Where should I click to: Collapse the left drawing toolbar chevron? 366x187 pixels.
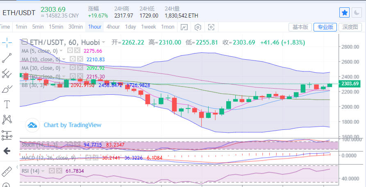point(17,167)
